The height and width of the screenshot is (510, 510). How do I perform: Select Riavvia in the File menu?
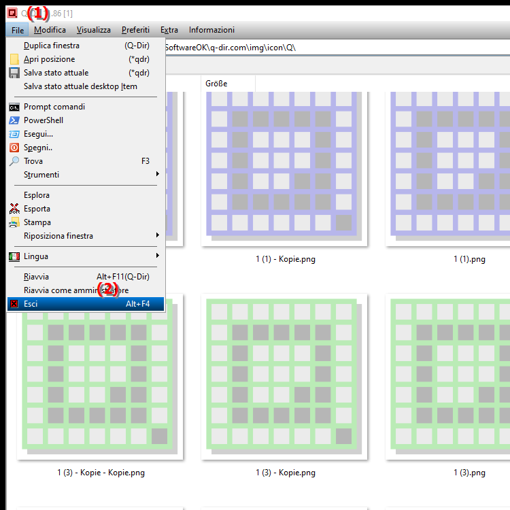pos(86,277)
